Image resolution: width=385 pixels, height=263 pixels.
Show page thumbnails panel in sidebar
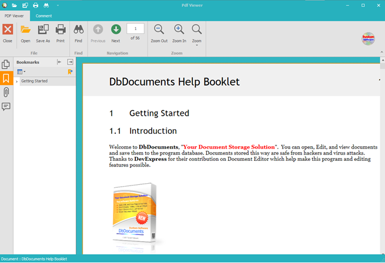6,64
